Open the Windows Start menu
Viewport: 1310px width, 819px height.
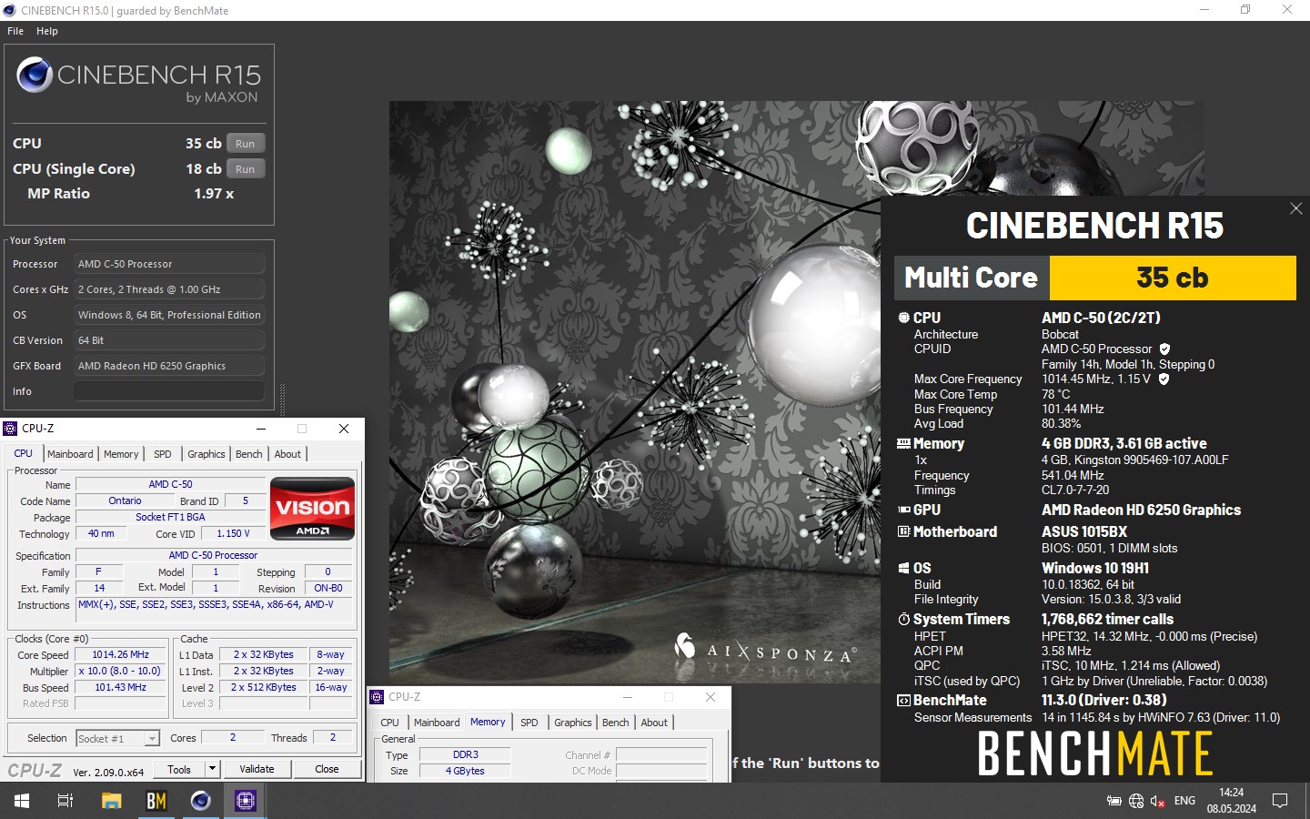point(22,801)
